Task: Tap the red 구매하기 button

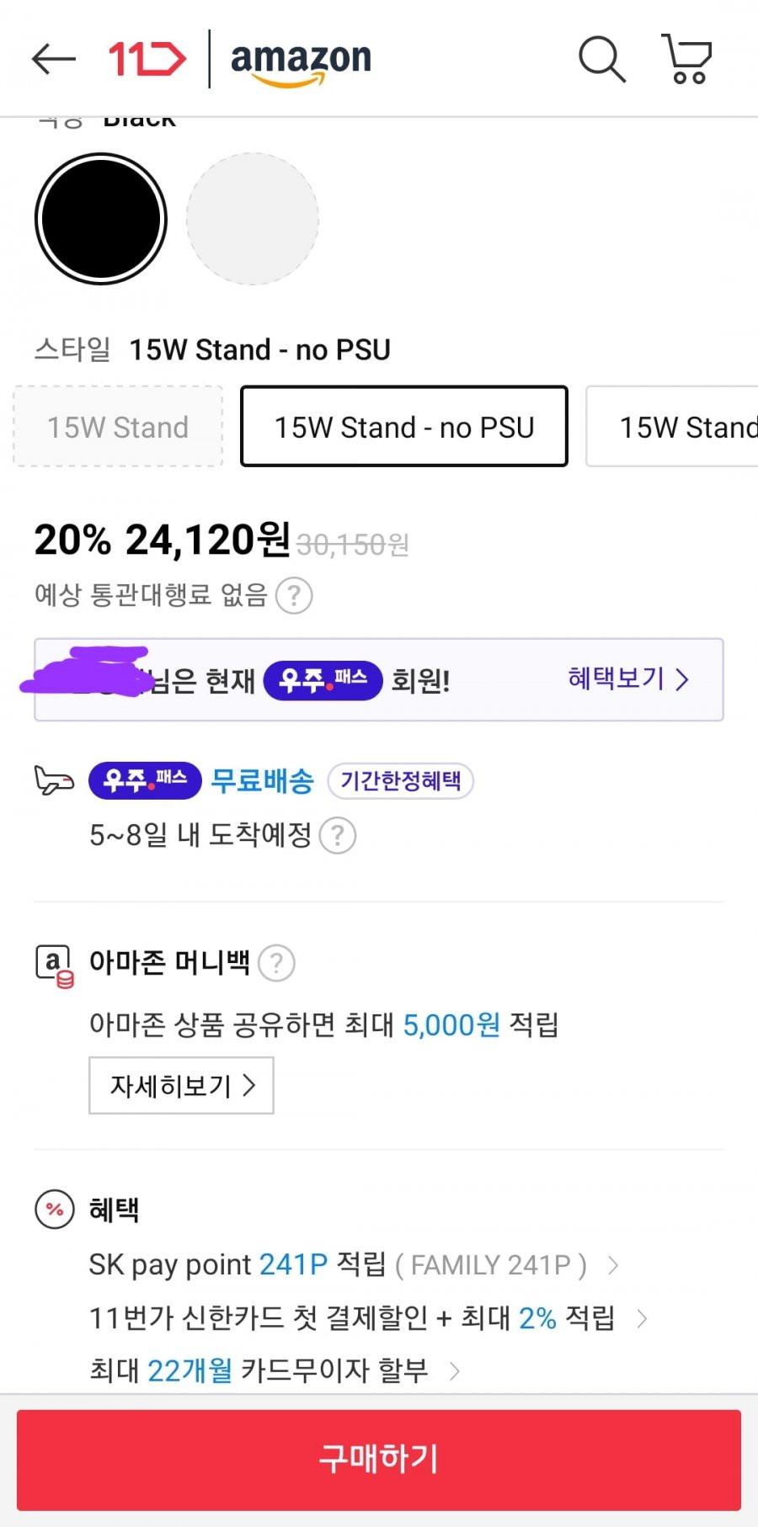Action: (x=379, y=1460)
